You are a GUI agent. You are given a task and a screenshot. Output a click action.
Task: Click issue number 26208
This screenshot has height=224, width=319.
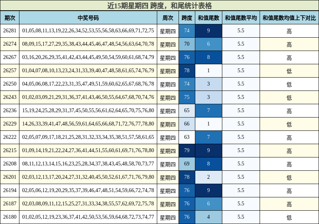(10, 164)
